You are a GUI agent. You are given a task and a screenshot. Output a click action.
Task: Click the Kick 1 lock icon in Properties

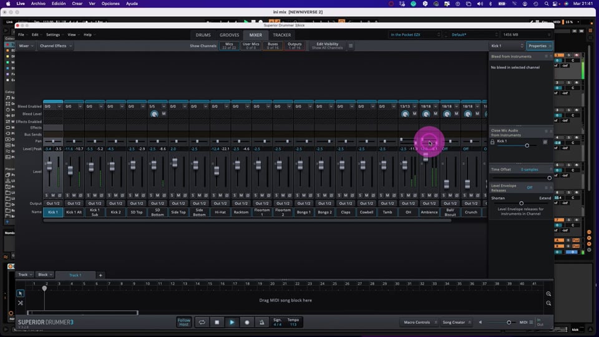tap(492, 142)
